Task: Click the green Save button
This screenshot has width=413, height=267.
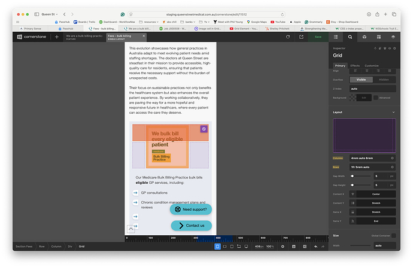Action: (318, 37)
